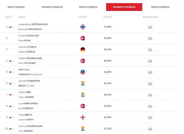Open breakdown chart for Birch and Smith
The height and width of the screenshot is (134, 184).
[x=150, y=117]
